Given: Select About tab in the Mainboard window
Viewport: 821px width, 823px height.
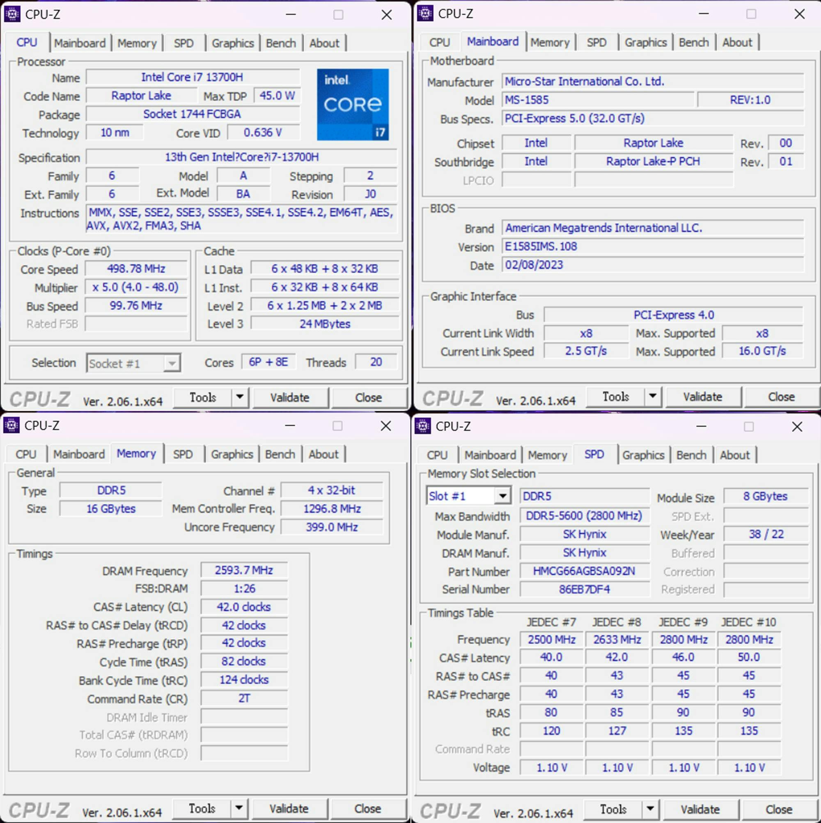Looking at the screenshot, I should [x=737, y=42].
